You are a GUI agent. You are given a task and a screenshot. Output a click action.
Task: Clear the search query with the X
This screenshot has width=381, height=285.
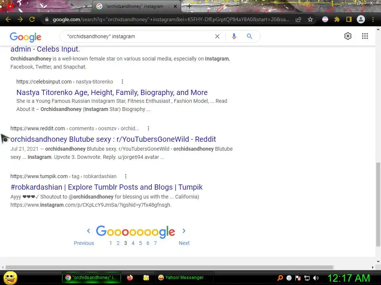coord(217,36)
